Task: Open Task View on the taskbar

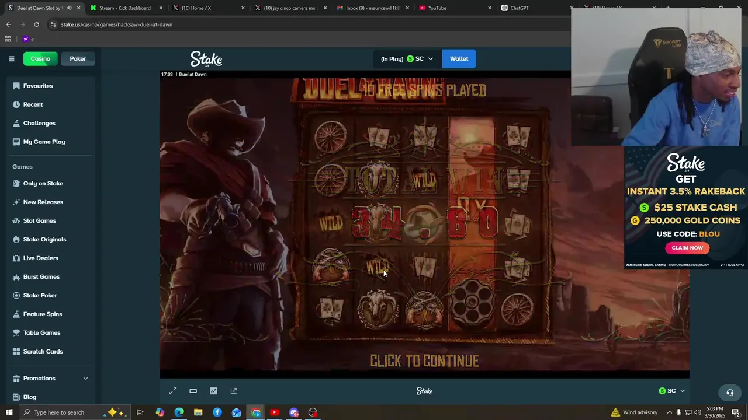Action: pyautogui.click(x=140, y=412)
